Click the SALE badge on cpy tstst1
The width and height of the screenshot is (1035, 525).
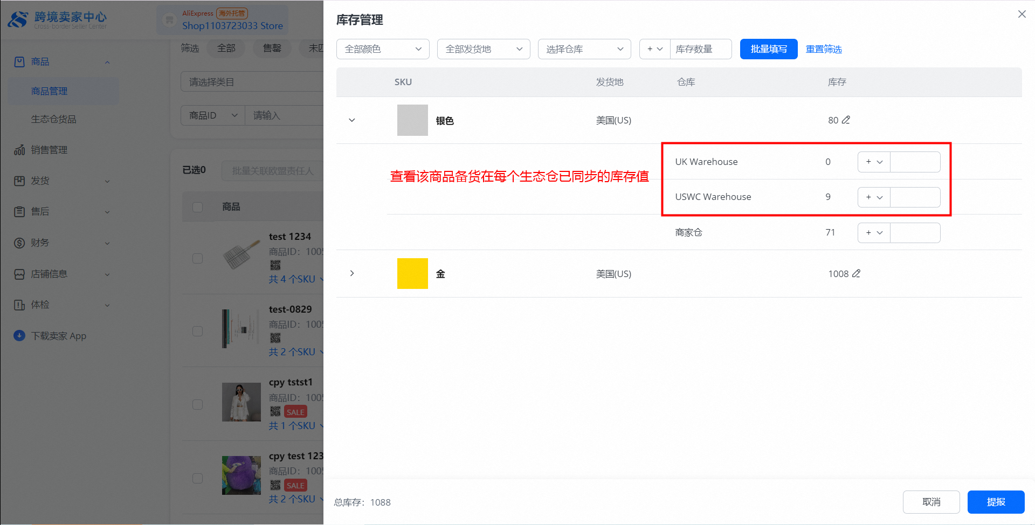[295, 412]
